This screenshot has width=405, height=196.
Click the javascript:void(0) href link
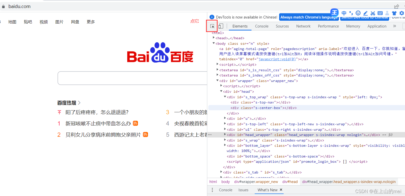pyautogui.click(x=277, y=59)
